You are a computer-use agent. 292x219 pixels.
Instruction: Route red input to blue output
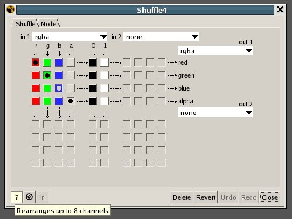click(x=36, y=88)
